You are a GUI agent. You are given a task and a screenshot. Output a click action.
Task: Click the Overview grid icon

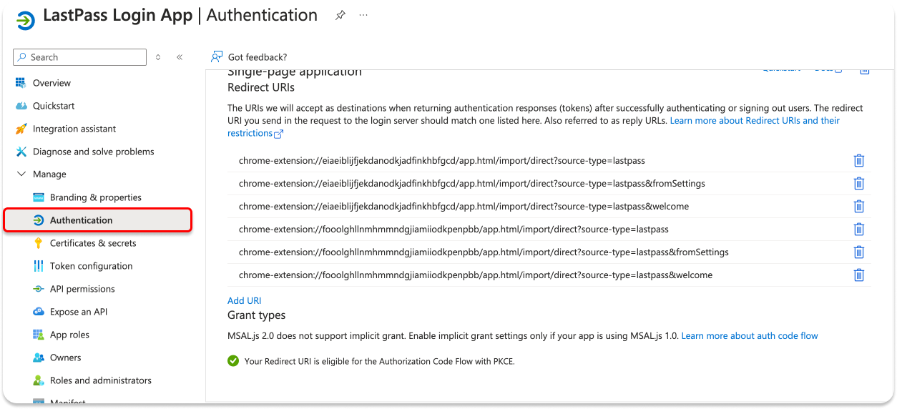[x=21, y=83]
